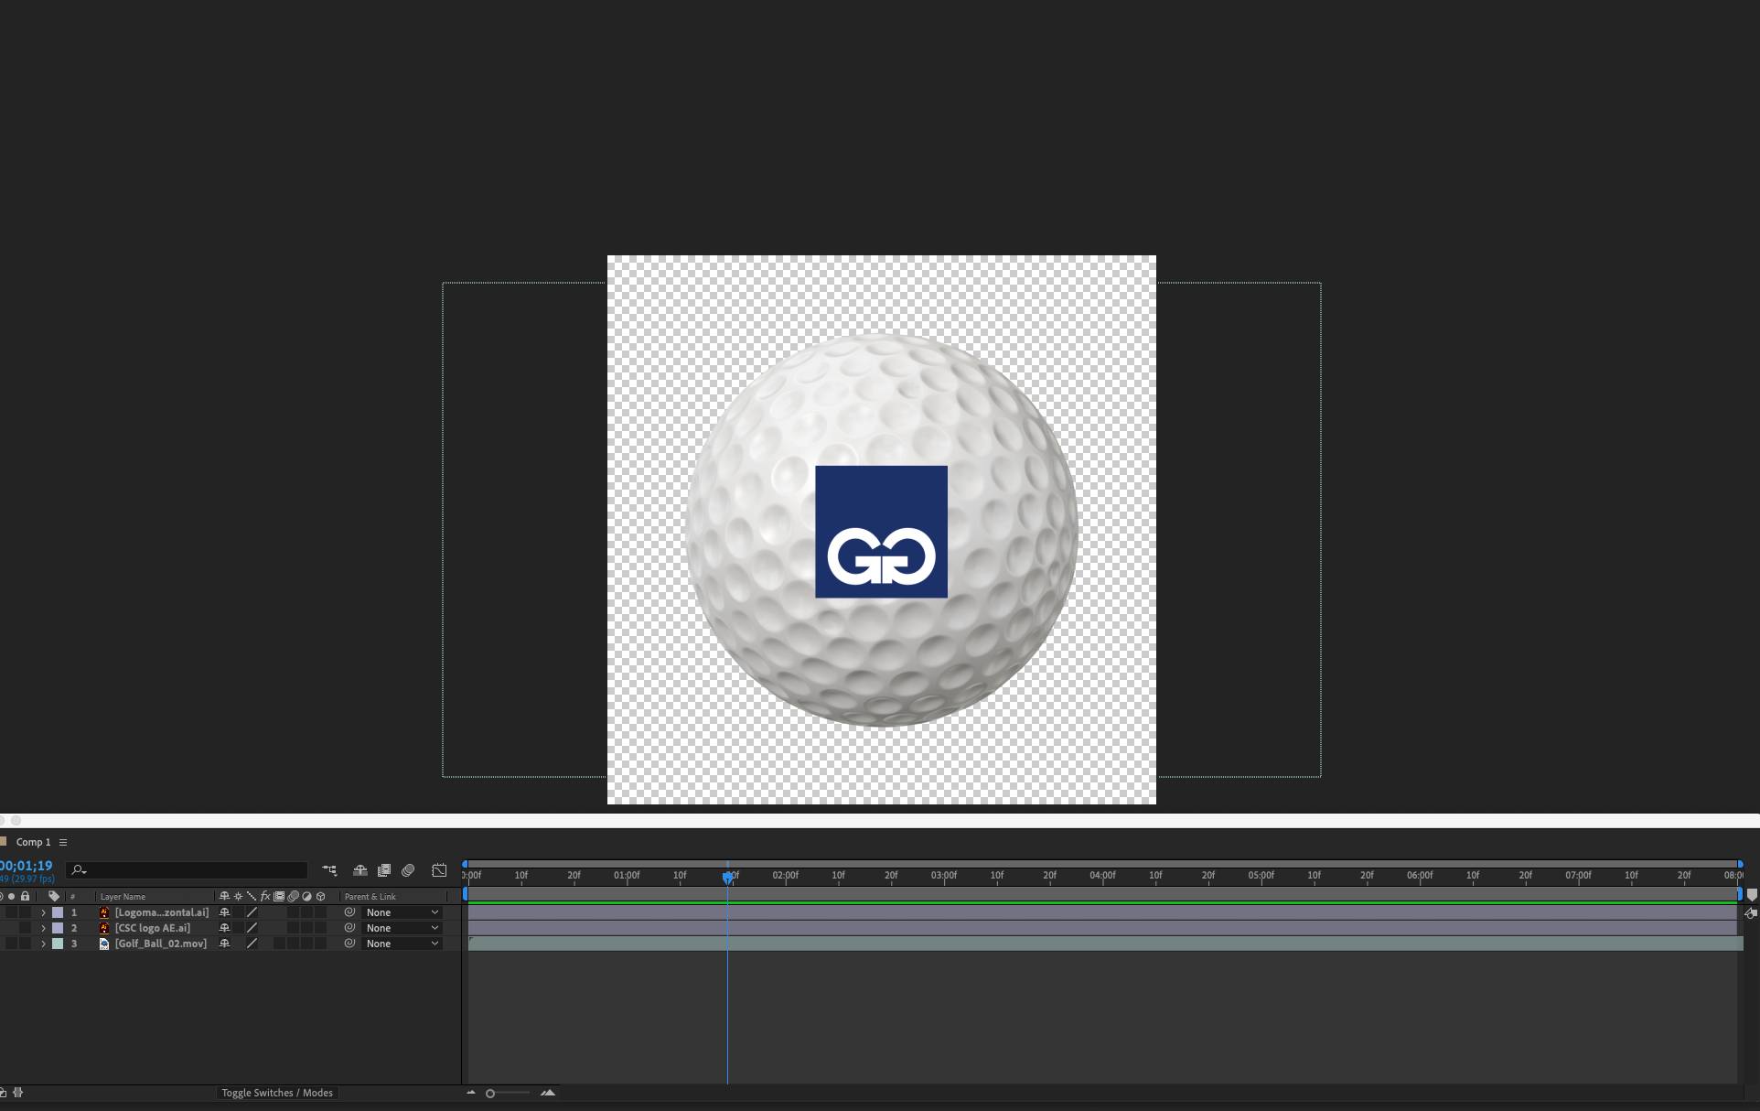The width and height of the screenshot is (1760, 1111).
Task: Enable Frame Blending for the composition
Action: (384, 870)
